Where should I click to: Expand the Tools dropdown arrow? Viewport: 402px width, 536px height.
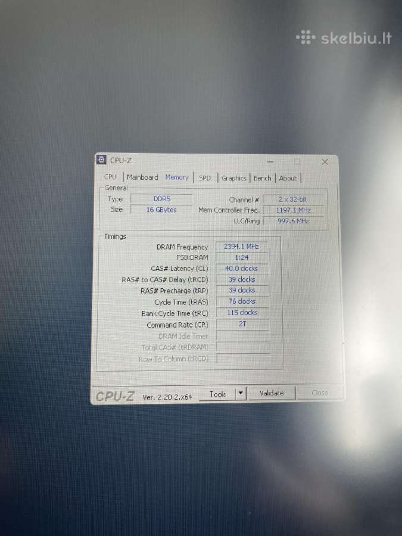click(x=241, y=393)
